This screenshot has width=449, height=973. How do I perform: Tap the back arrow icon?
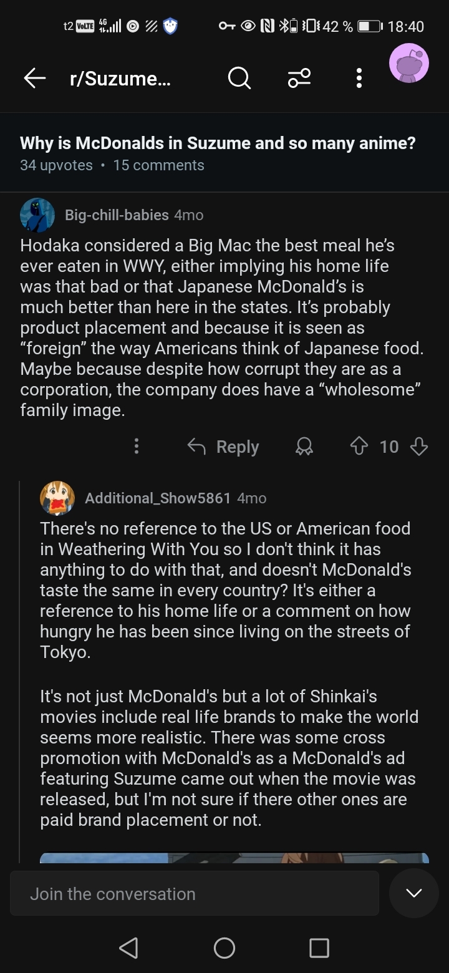[35, 78]
